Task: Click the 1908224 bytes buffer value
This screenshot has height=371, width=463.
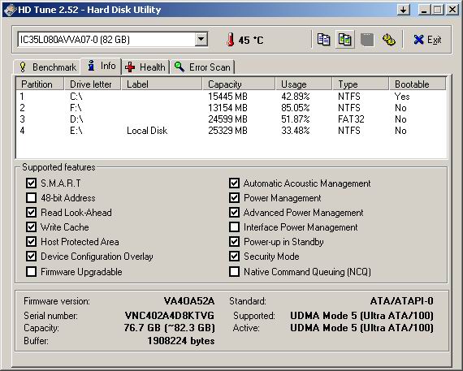Action: pos(181,341)
